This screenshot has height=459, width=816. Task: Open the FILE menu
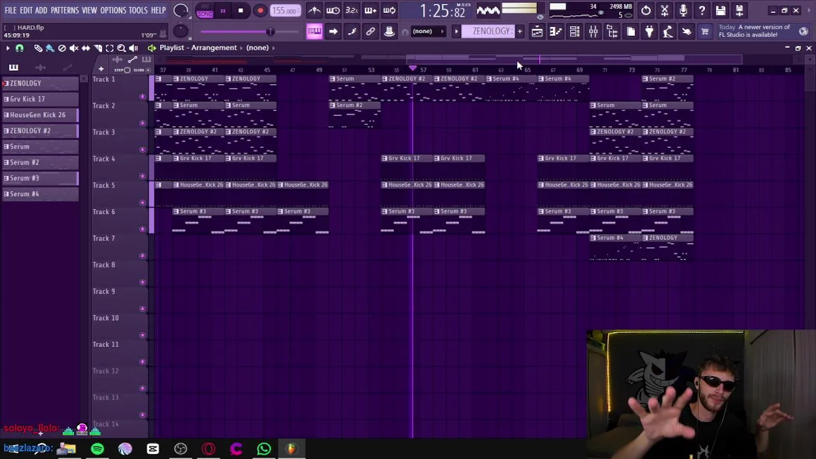10,11
